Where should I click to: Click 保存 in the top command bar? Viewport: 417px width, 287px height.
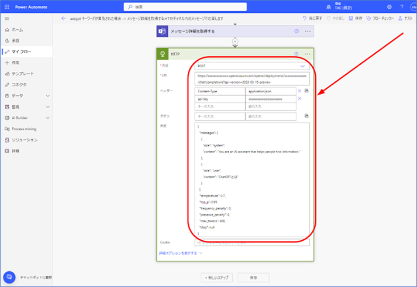[x=356, y=18]
